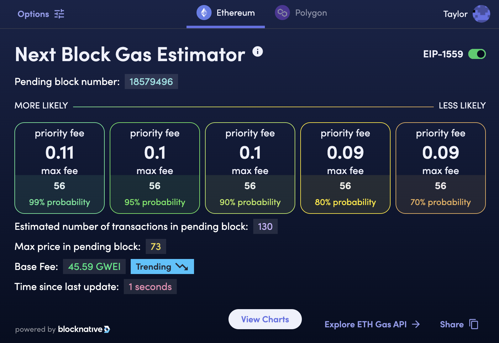
Task: Select the Ethereum network tab
Action: click(226, 13)
